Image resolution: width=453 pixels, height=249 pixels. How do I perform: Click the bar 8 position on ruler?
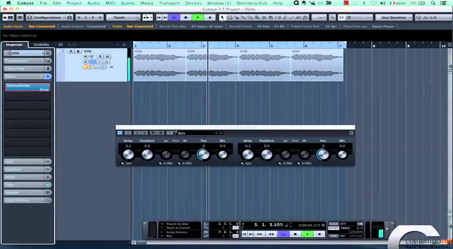pyautogui.click(x=374, y=46)
